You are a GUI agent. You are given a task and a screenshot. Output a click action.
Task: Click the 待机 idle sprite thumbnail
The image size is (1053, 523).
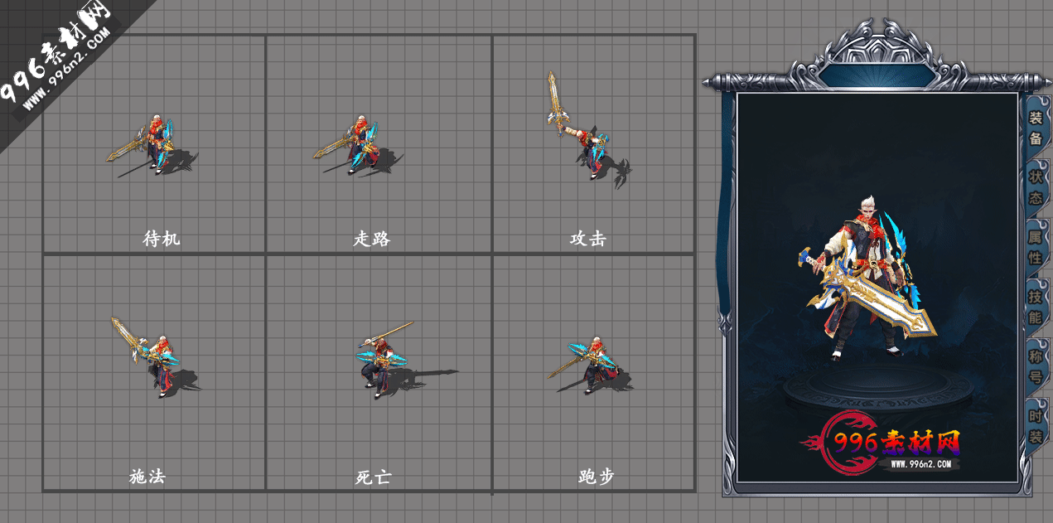click(152, 146)
